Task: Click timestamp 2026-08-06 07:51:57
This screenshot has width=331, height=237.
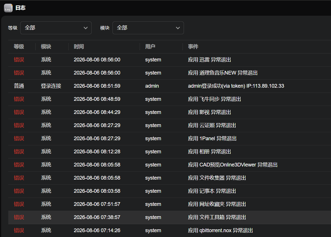Action: tap(97, 204)
